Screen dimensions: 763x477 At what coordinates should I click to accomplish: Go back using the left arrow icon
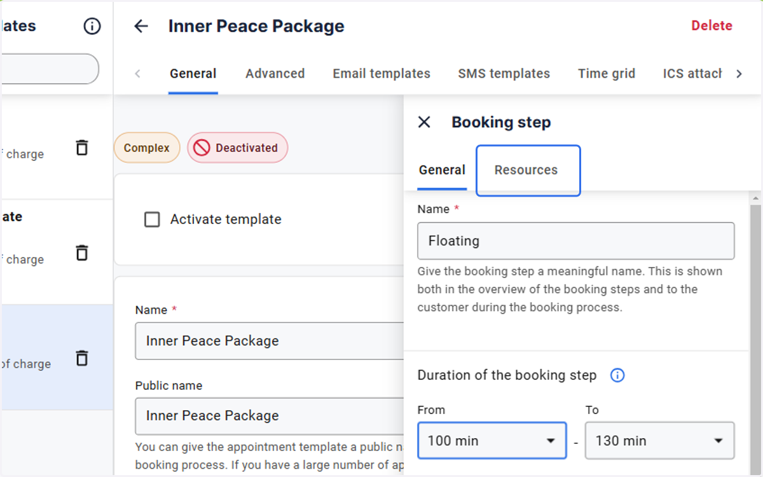click(x=141, y=26)
